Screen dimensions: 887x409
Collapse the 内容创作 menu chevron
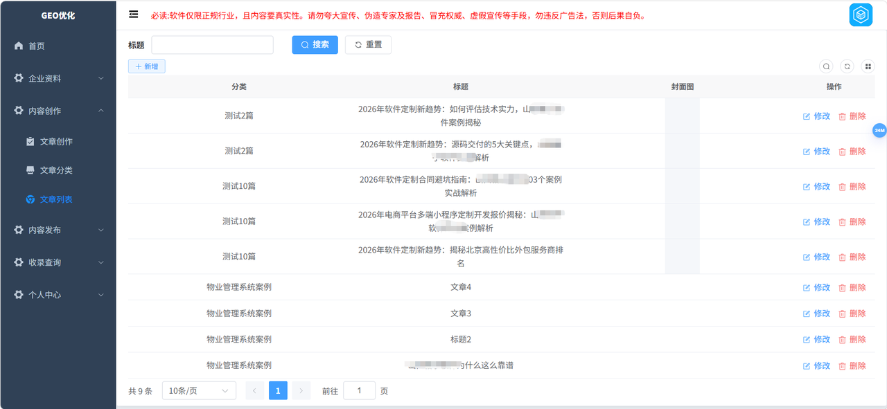pos(101,111)
